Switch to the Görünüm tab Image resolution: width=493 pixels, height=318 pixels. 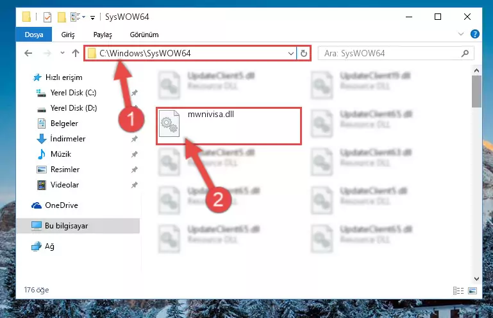point(144,35)
